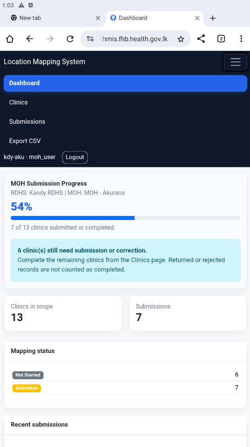Share the current page

point(201,39)
